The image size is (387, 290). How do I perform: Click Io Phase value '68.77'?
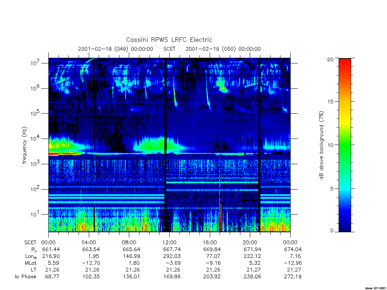52,277
